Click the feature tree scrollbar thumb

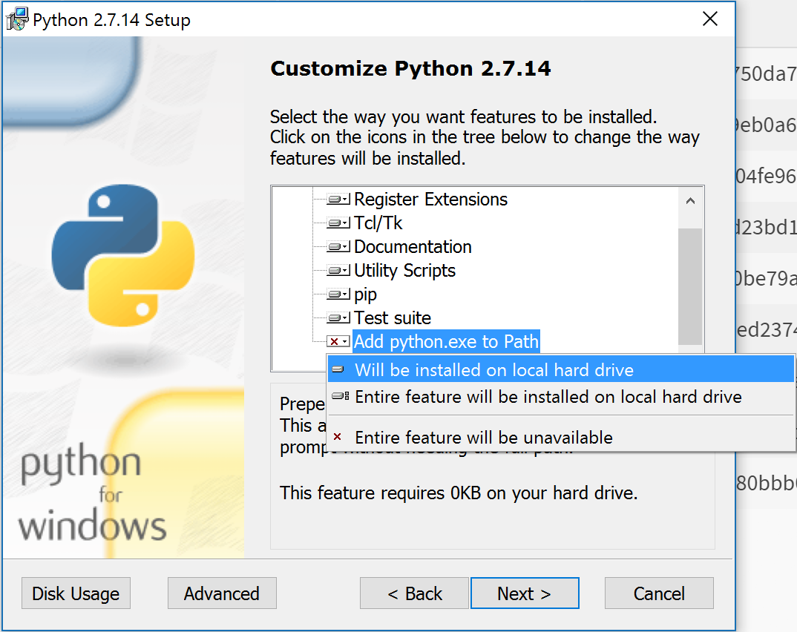point(690,286)
